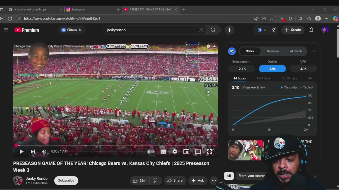Play the video
Viewport: 339px width, 190px height.
click(21, 151)
